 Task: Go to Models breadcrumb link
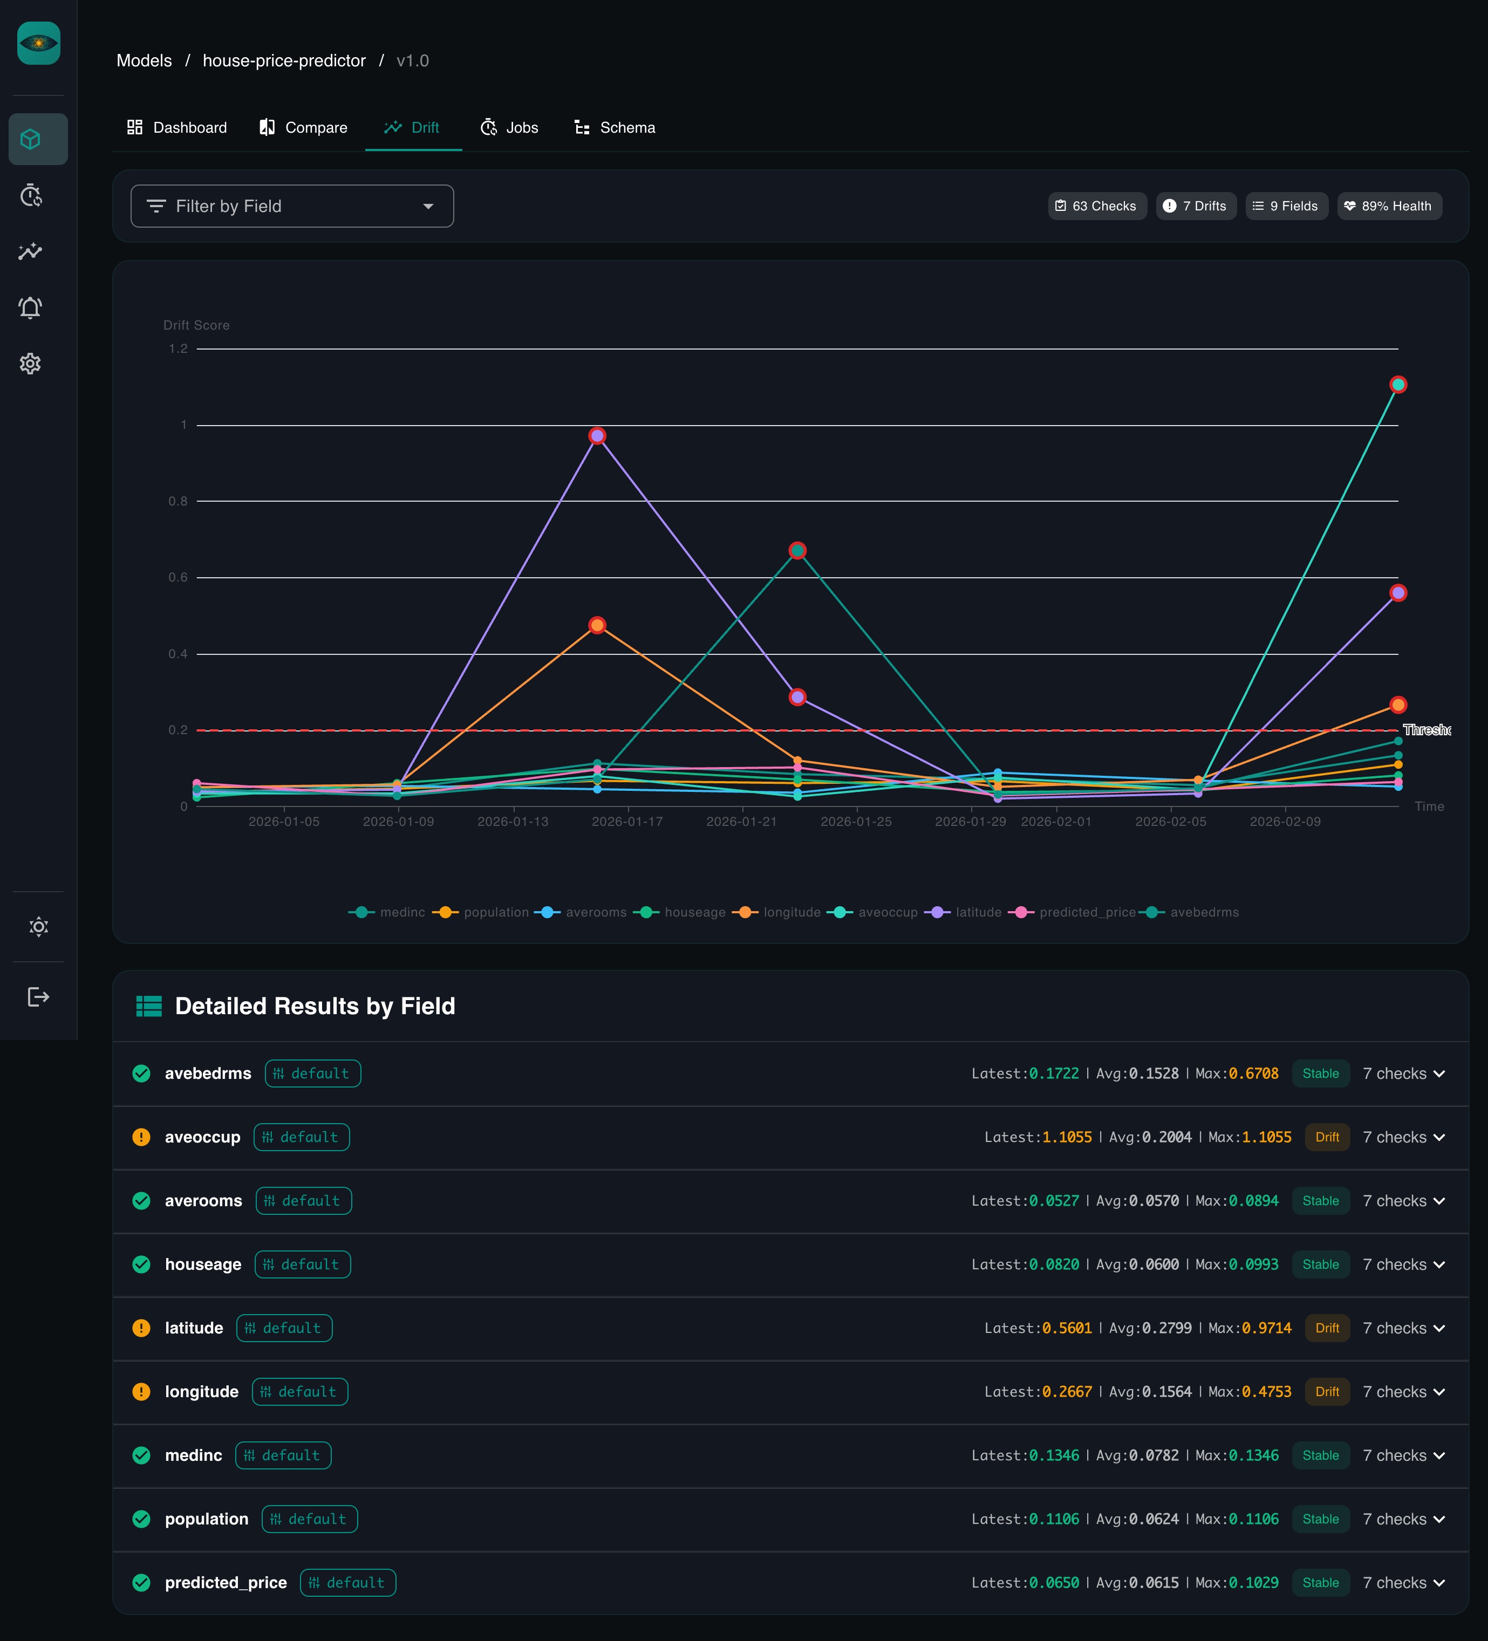coord(144,61)
